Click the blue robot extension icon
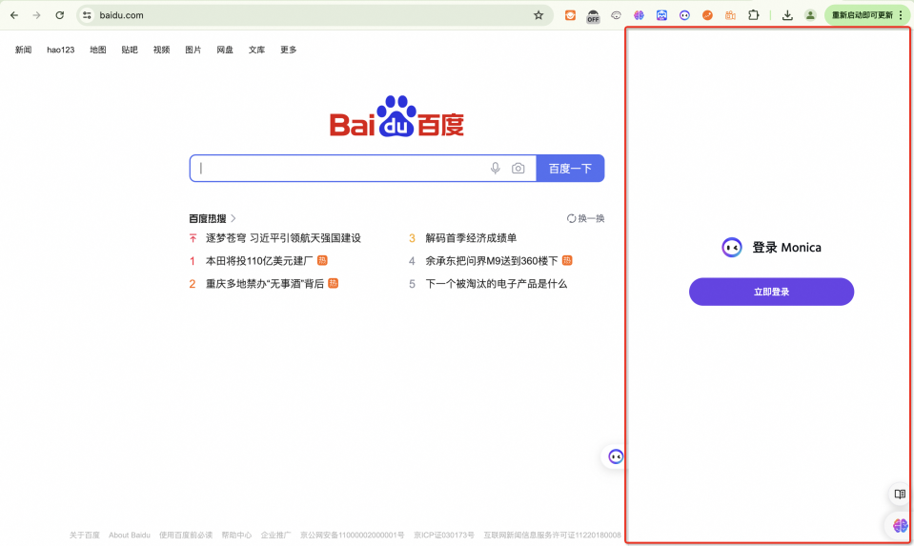The height and width of the screenshot is (546, 914). point(661,15)
